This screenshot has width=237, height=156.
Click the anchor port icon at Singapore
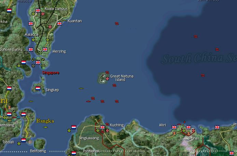pyautogui.click(x=33, y=59)
